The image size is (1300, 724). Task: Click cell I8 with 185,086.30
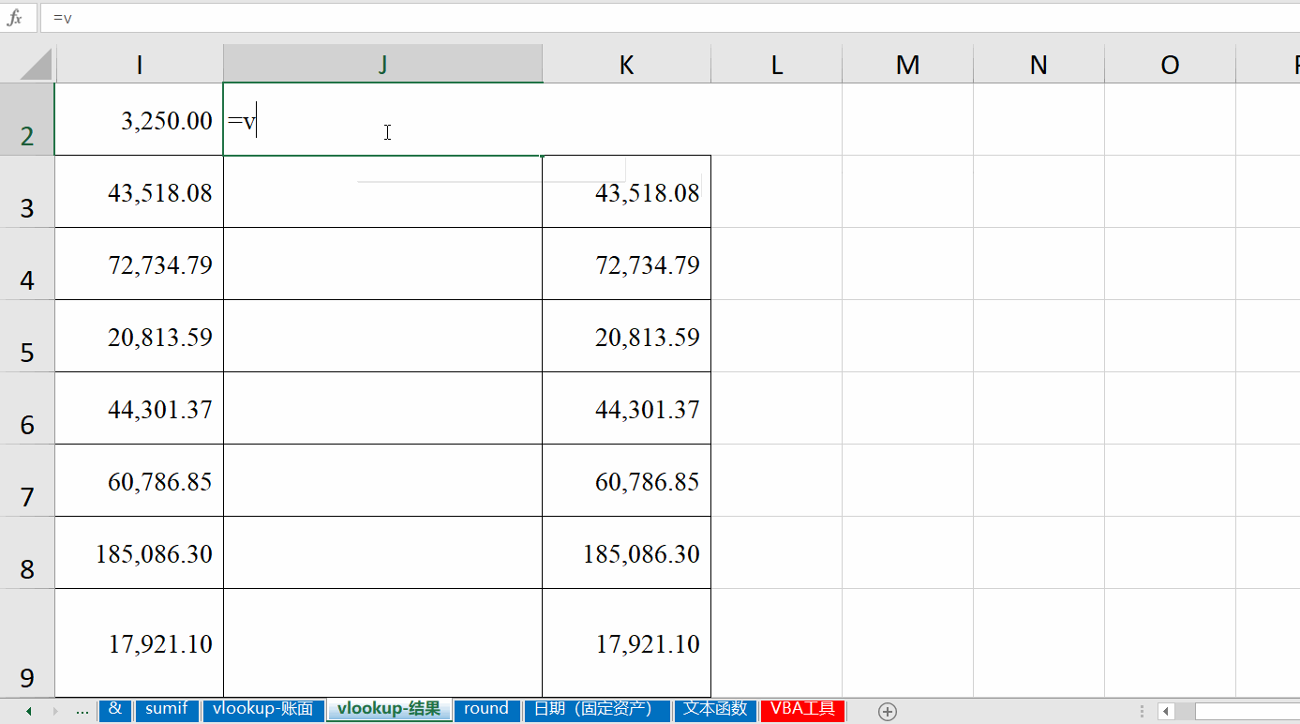point(140,552)
